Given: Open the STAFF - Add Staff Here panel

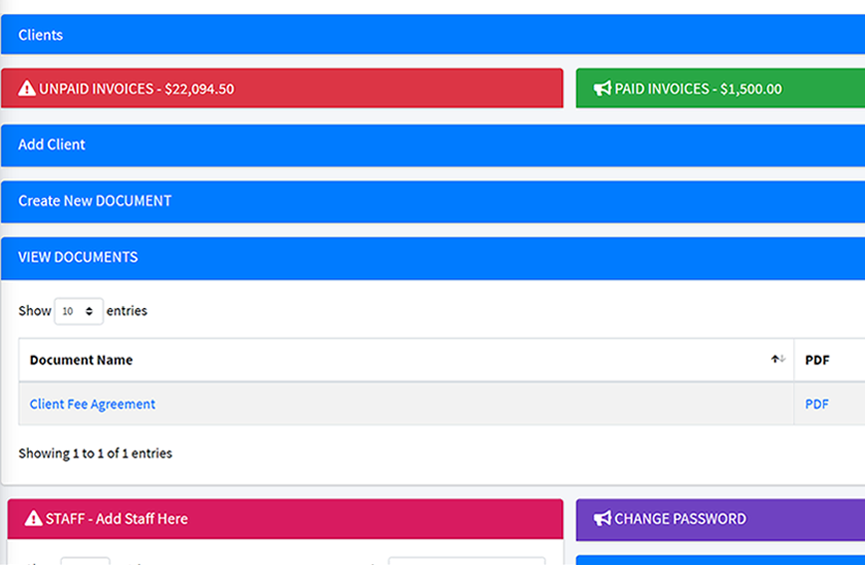Looking at the screenshot, I should click(285, 518).
